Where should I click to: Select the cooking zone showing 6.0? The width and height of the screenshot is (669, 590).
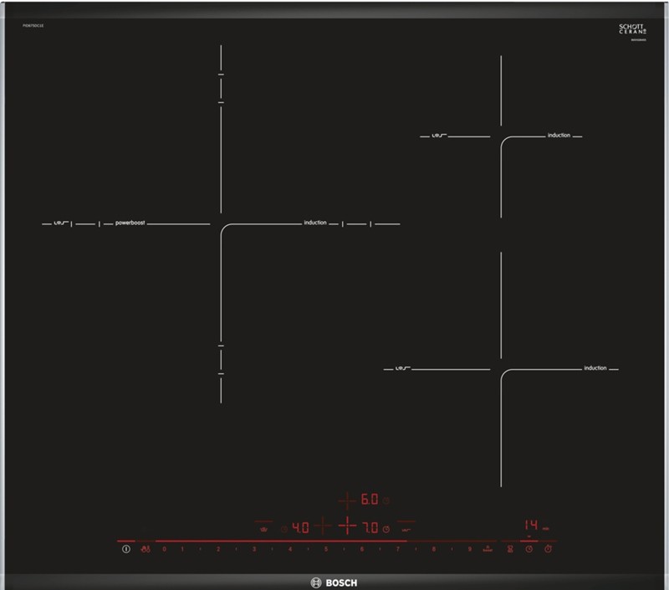(x=370, y=500)
